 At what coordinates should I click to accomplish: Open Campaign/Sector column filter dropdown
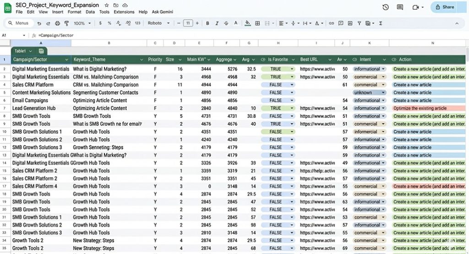[x=66, y=60]
